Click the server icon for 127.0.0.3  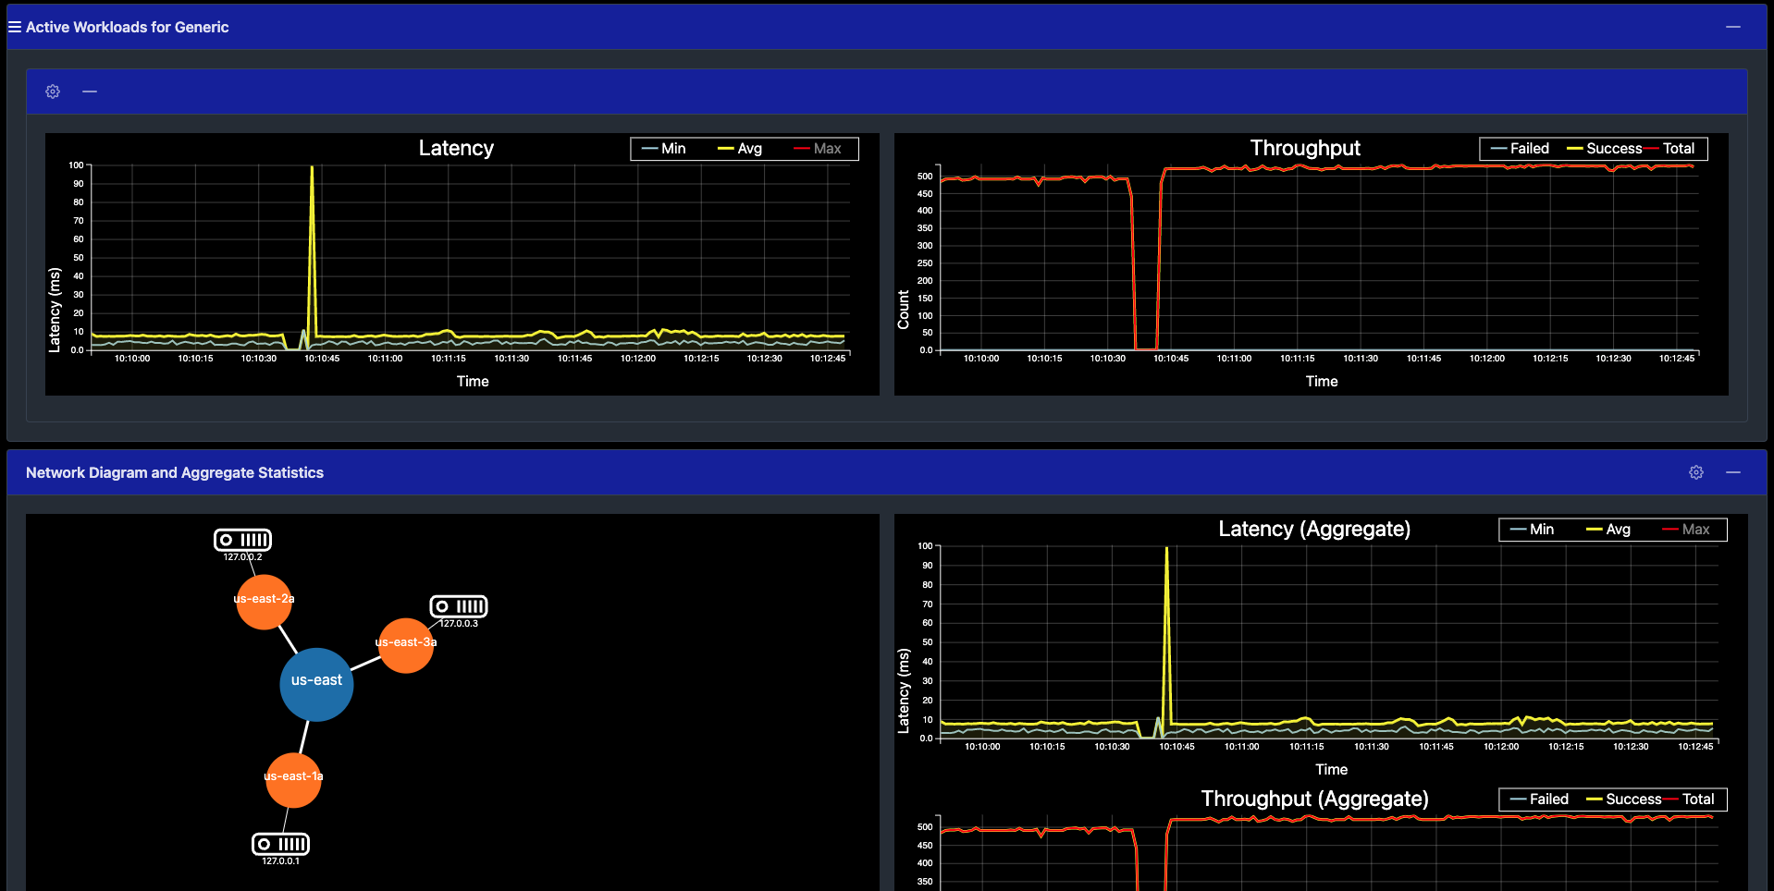click(460, 607)
